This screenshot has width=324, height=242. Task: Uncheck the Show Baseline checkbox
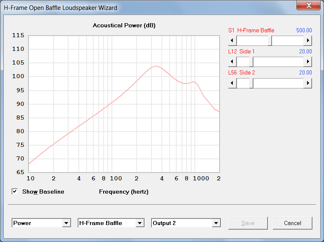point(15,192)
